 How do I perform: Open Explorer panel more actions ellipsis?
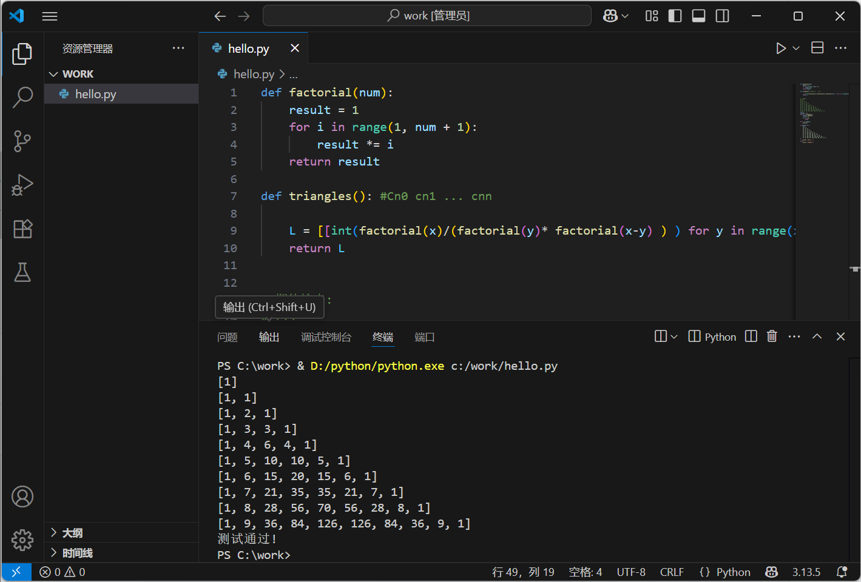[178, 48]
